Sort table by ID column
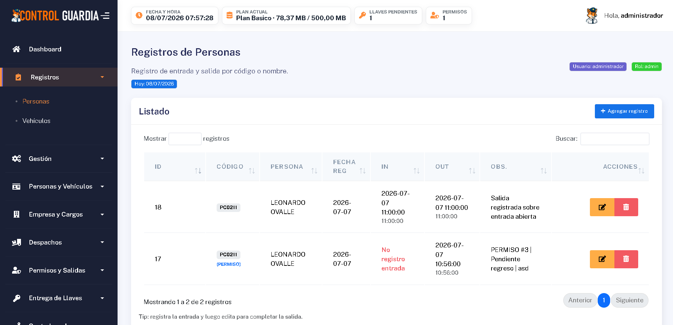 (x=175, y=167)
